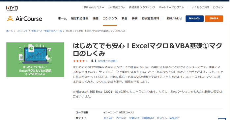Open パートナープログラム link
This screenshot has height=120, width=230.
171,7
